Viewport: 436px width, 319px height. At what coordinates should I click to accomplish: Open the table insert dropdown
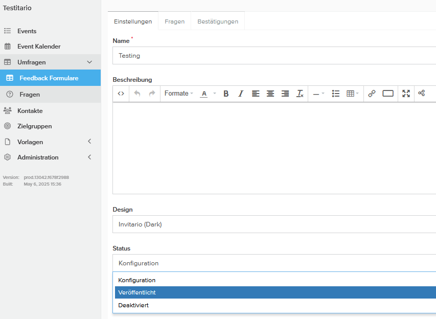click(x=352, y=94)
